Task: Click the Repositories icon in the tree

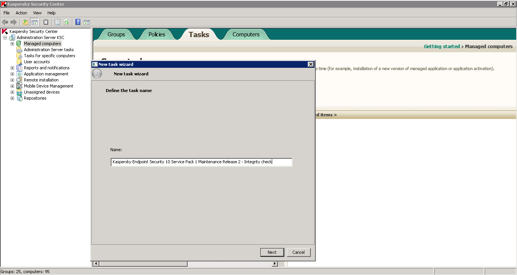Action: tap(19, 98)
